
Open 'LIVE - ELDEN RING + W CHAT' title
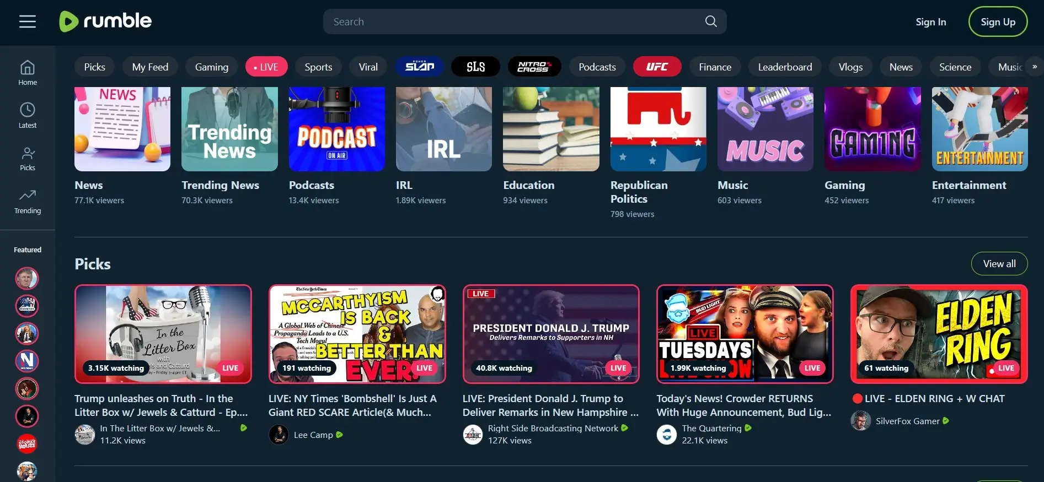pyautogui.click(x=928, y=399)
